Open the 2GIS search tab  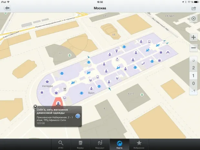point(60,144)
